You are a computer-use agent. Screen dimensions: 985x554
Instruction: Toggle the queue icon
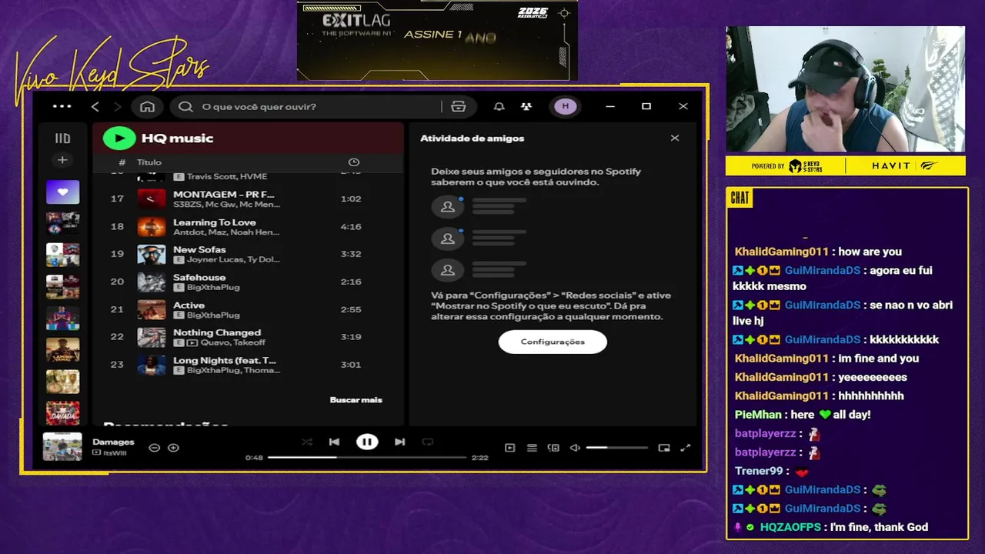[x=532, y=448]
